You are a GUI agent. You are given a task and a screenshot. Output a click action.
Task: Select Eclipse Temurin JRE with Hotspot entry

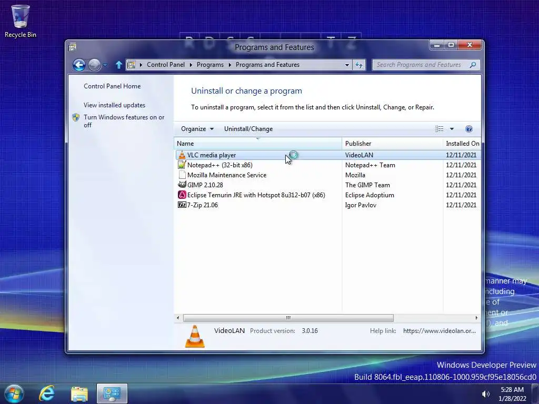(x=256, y=195)
